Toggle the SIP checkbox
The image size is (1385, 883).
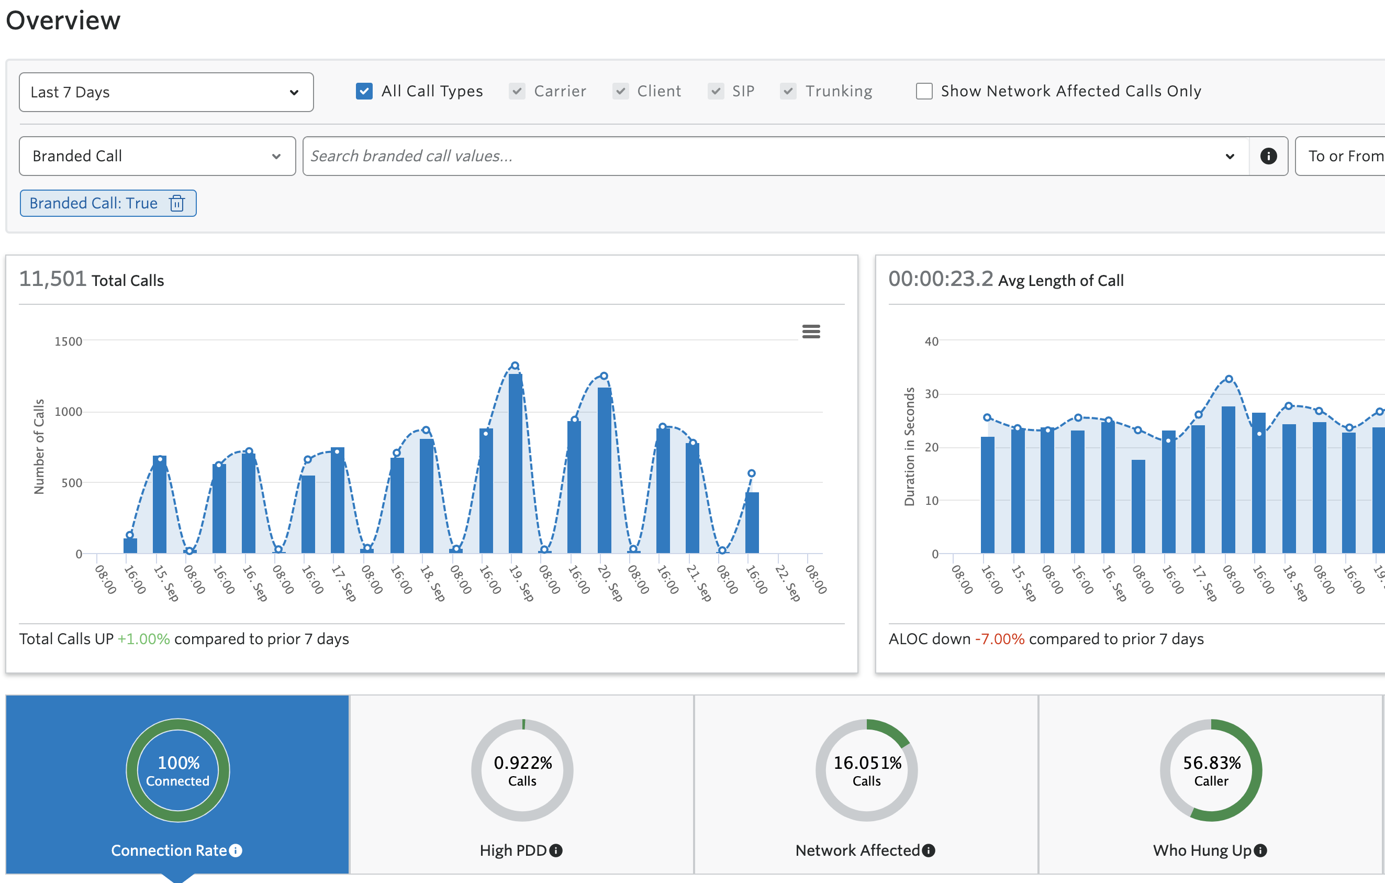[716, 91]
